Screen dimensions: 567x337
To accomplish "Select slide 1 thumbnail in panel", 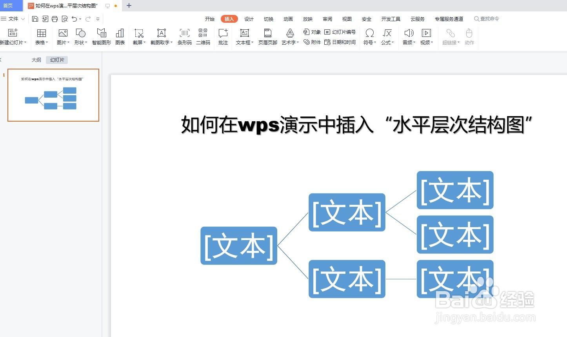I will click(x=53, y=95).
